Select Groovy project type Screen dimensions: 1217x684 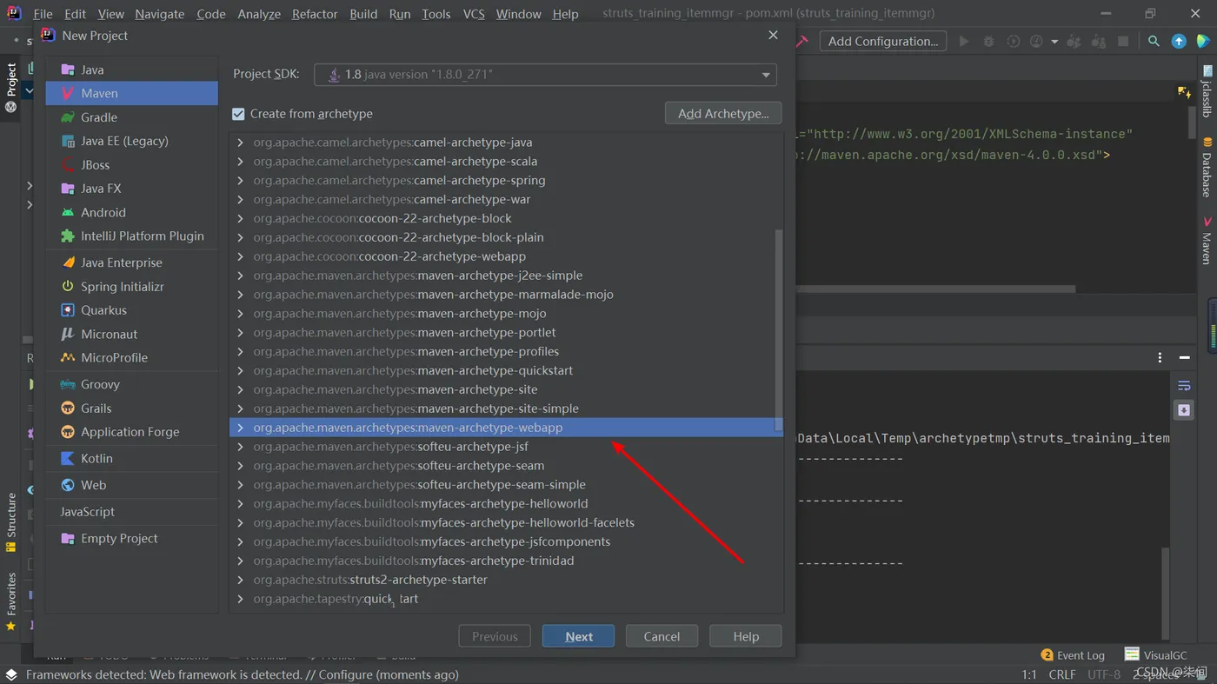coord(131,384)
